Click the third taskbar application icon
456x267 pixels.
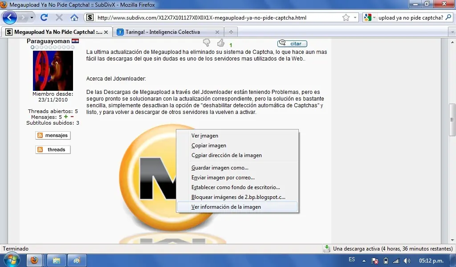pos(77,260)
